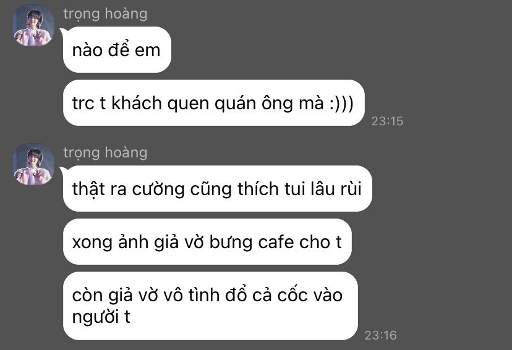This screenshot has height=350, width=512.
Task: Open the lower trọng hoàng sender name
Action: pyautogui.click(x=105, y=153)
